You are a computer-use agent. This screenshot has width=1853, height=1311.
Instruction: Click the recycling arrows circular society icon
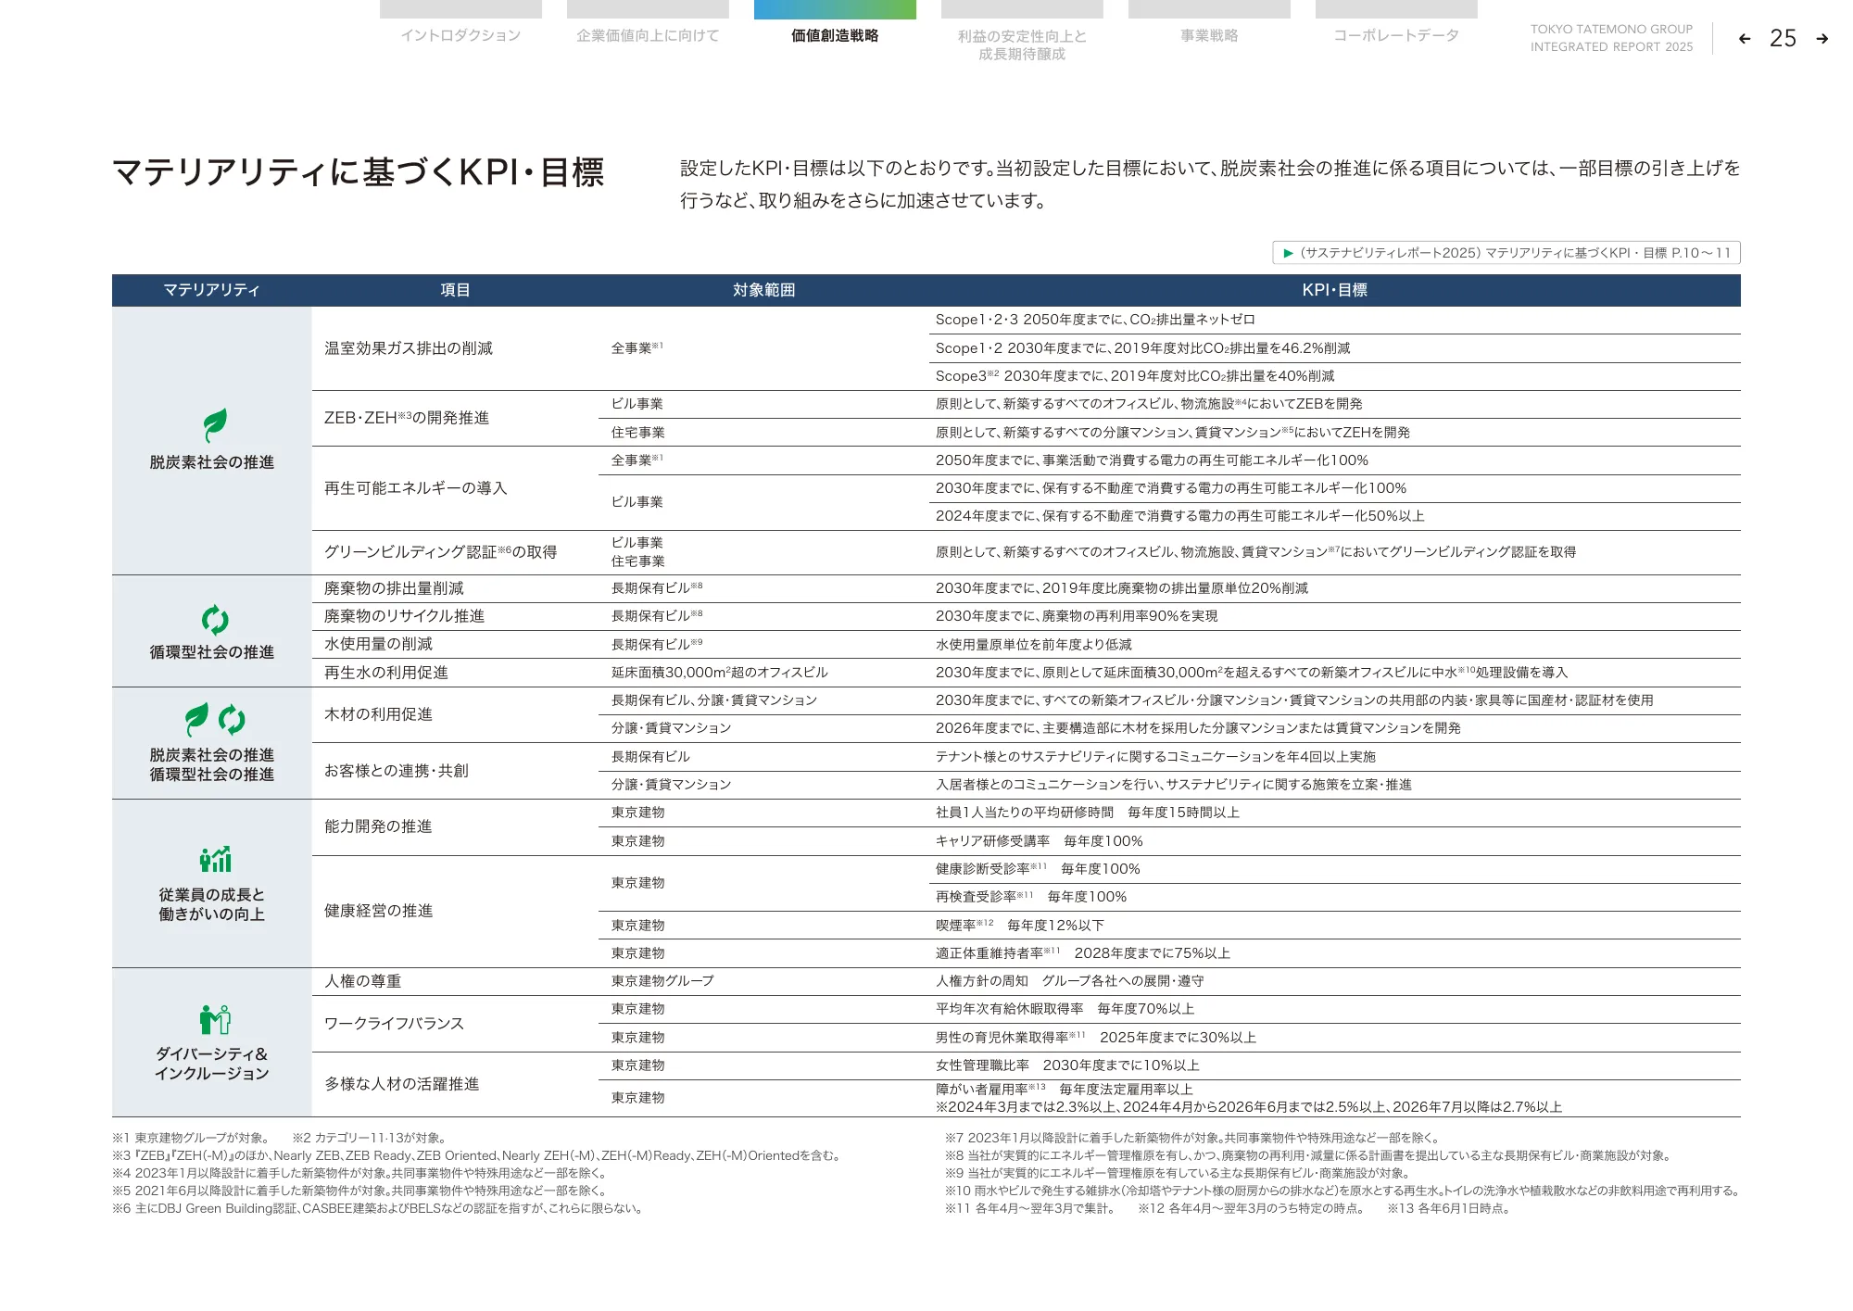tap(215, 619)
